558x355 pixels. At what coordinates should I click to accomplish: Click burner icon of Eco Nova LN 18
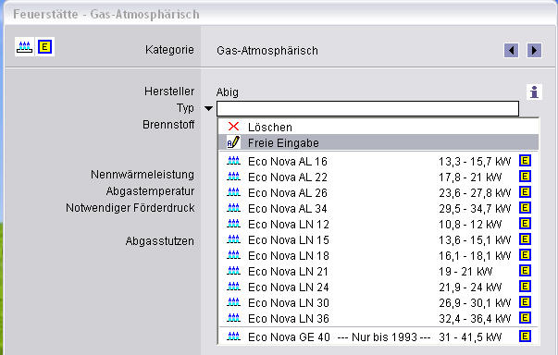234,255
